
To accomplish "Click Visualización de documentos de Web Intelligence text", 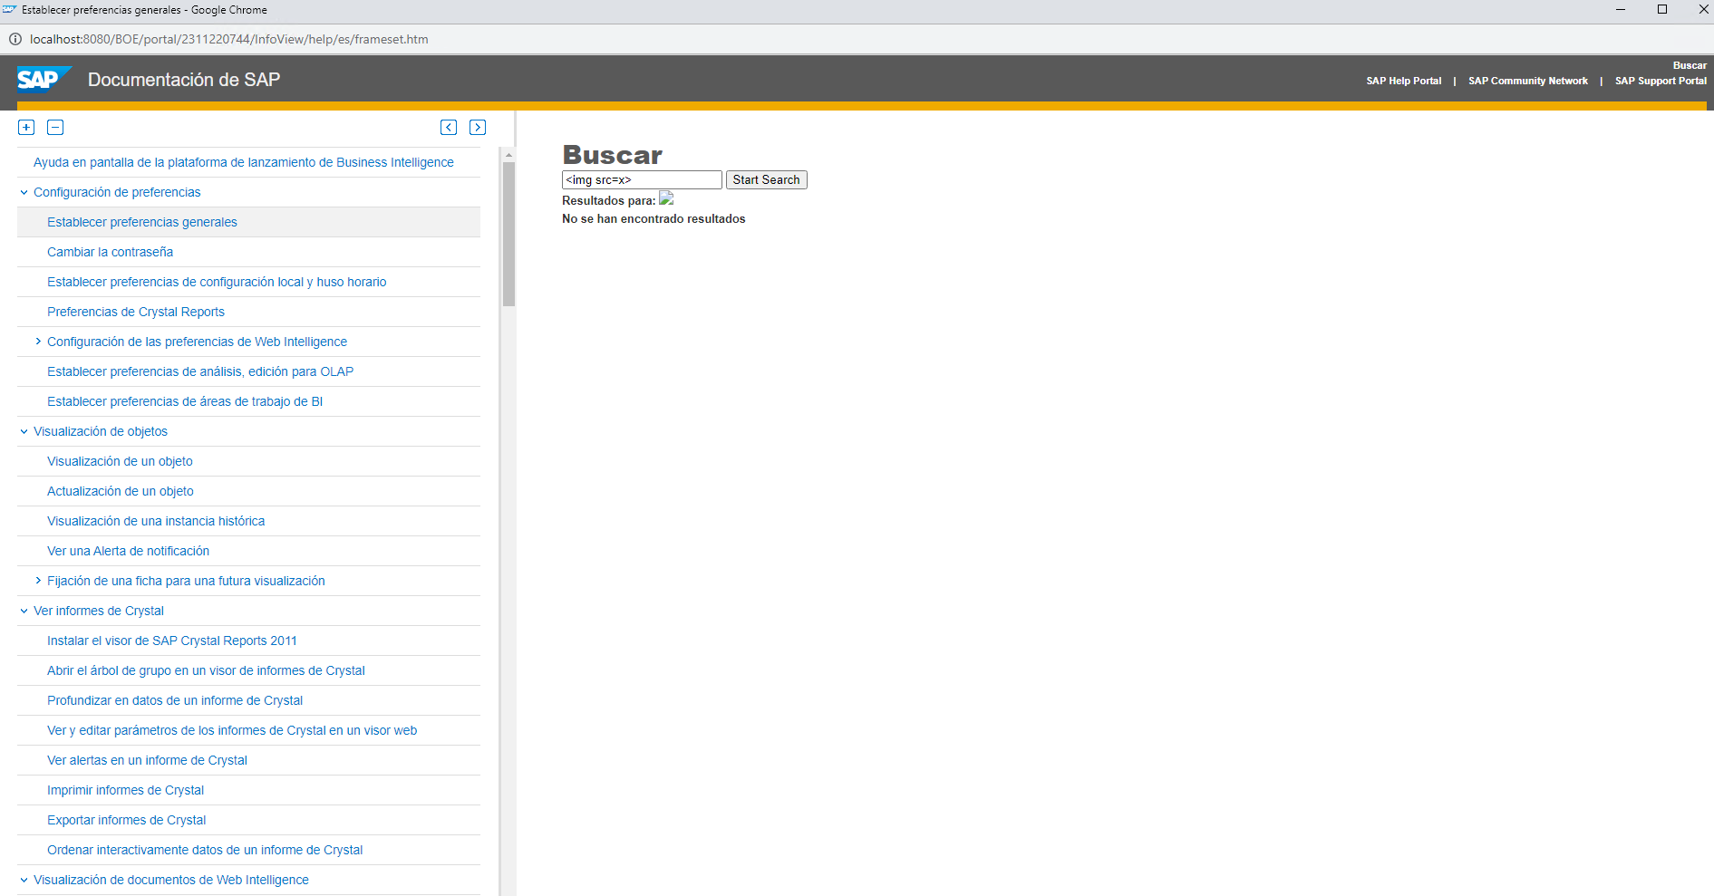I will tap(171, 880).
